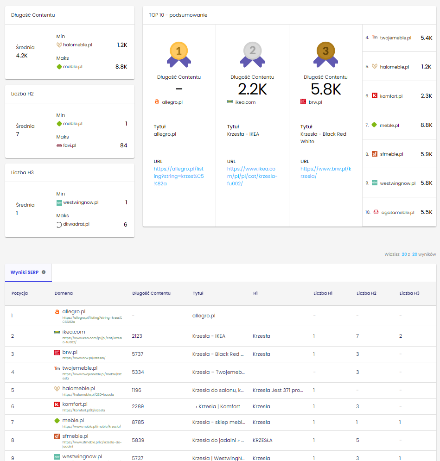Click ikea.com favicon in SERP table row 2
Image resolution: width=440 pixels, height=461 pixels.
click(57, 332)
